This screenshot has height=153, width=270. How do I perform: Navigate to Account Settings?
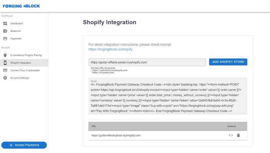(x=24, y=78)
